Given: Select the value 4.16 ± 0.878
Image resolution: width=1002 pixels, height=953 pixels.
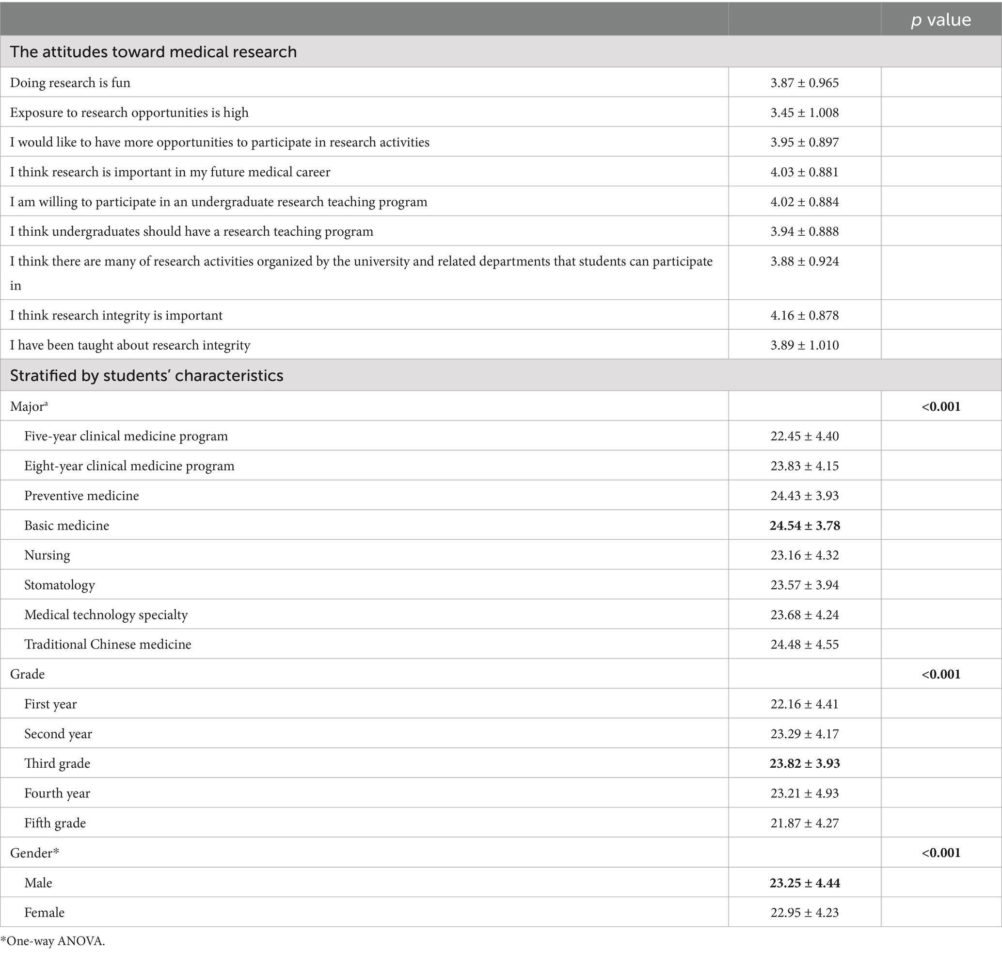Looking at the screenshot, I should coord(804,315).
